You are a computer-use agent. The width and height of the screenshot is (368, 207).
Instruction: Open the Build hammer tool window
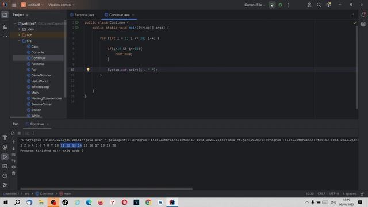click(x=5, y=137)
